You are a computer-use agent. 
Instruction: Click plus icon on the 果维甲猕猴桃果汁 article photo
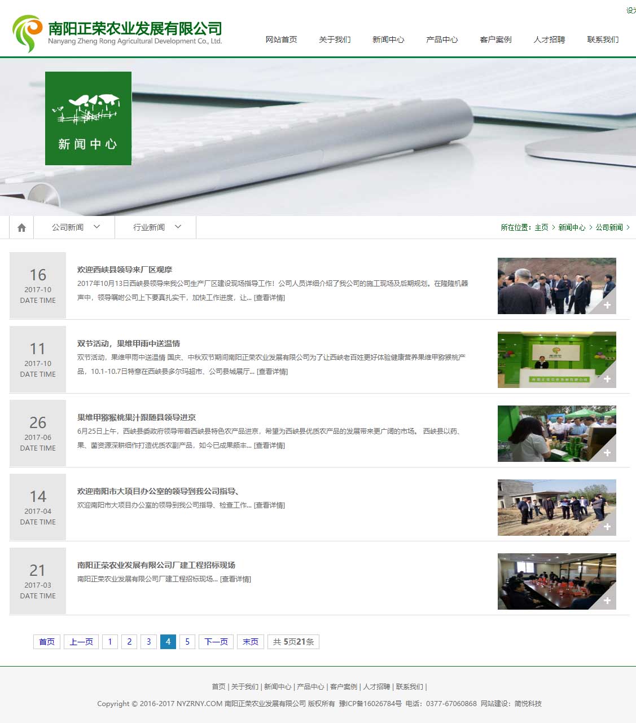[607, 453]
